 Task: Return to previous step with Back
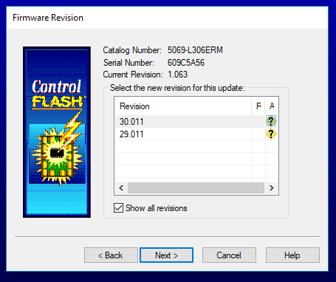click(111, 255)
